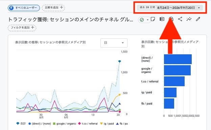Toggle the google / organic legend item

click(x=65, y=124)
